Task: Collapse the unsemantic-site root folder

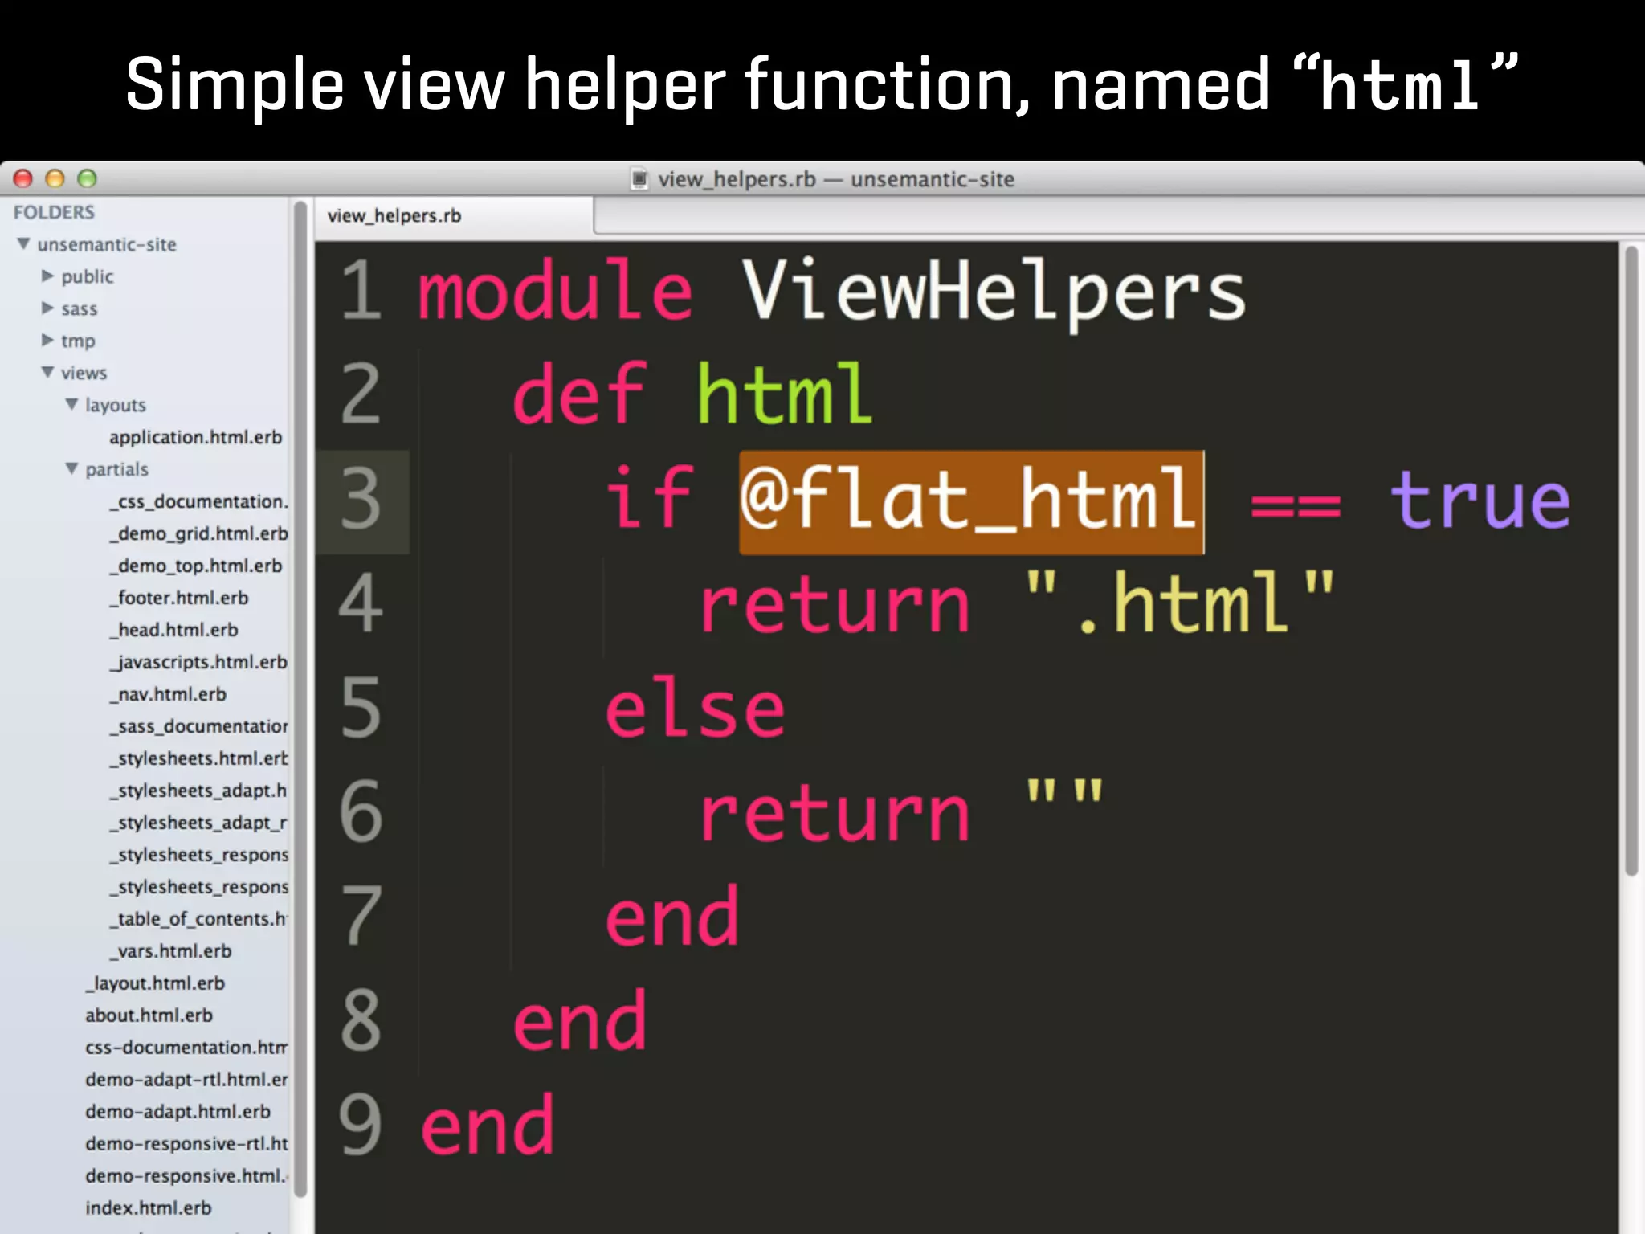Action: [x=24, y=243]
